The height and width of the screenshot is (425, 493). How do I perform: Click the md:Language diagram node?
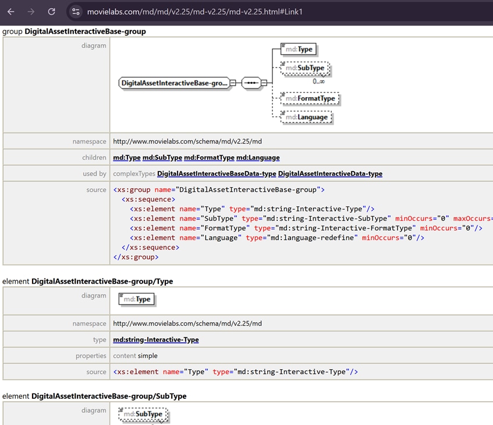click(x=306, y=117)
